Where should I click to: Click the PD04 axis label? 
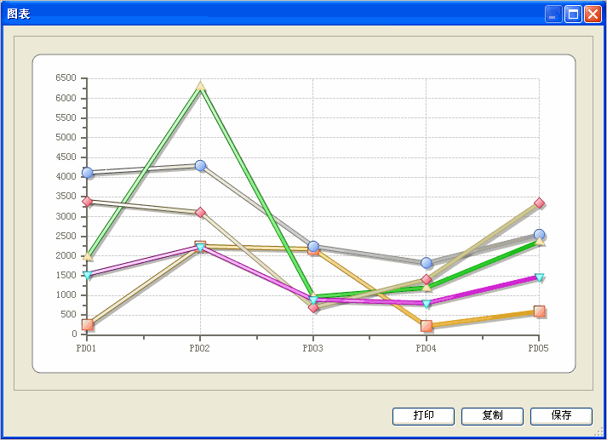[x=426, y=348]
